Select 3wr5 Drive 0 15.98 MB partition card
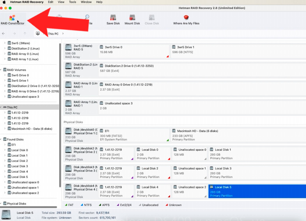The image size is (306, 221). point(134,51)
